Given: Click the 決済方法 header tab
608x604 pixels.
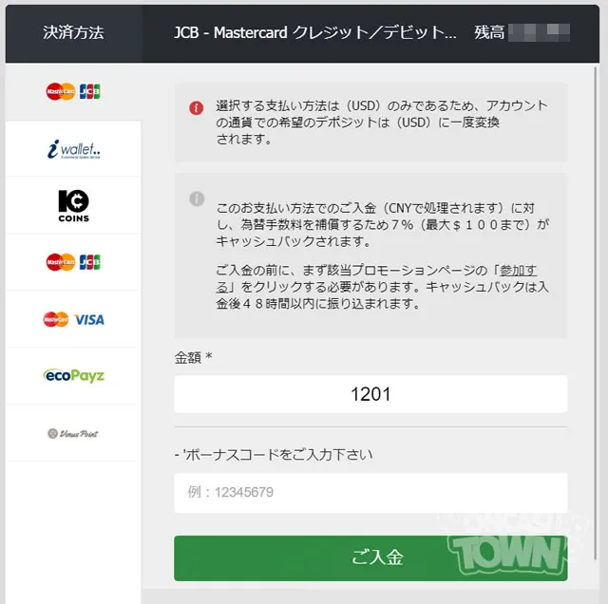Looking at the screenshot, I should point(74,33).
